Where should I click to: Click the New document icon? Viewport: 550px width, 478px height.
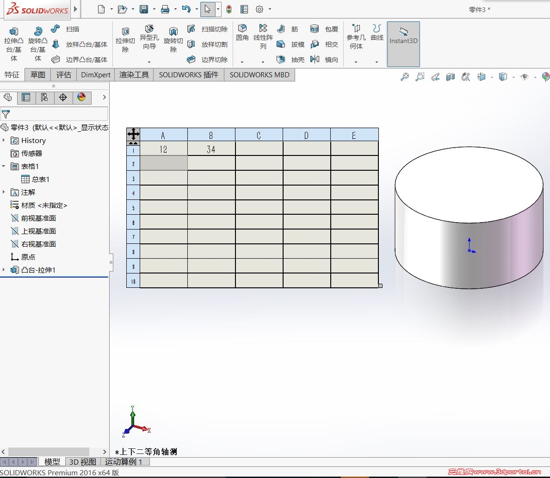pyautogui.click(x=101, y=9)
